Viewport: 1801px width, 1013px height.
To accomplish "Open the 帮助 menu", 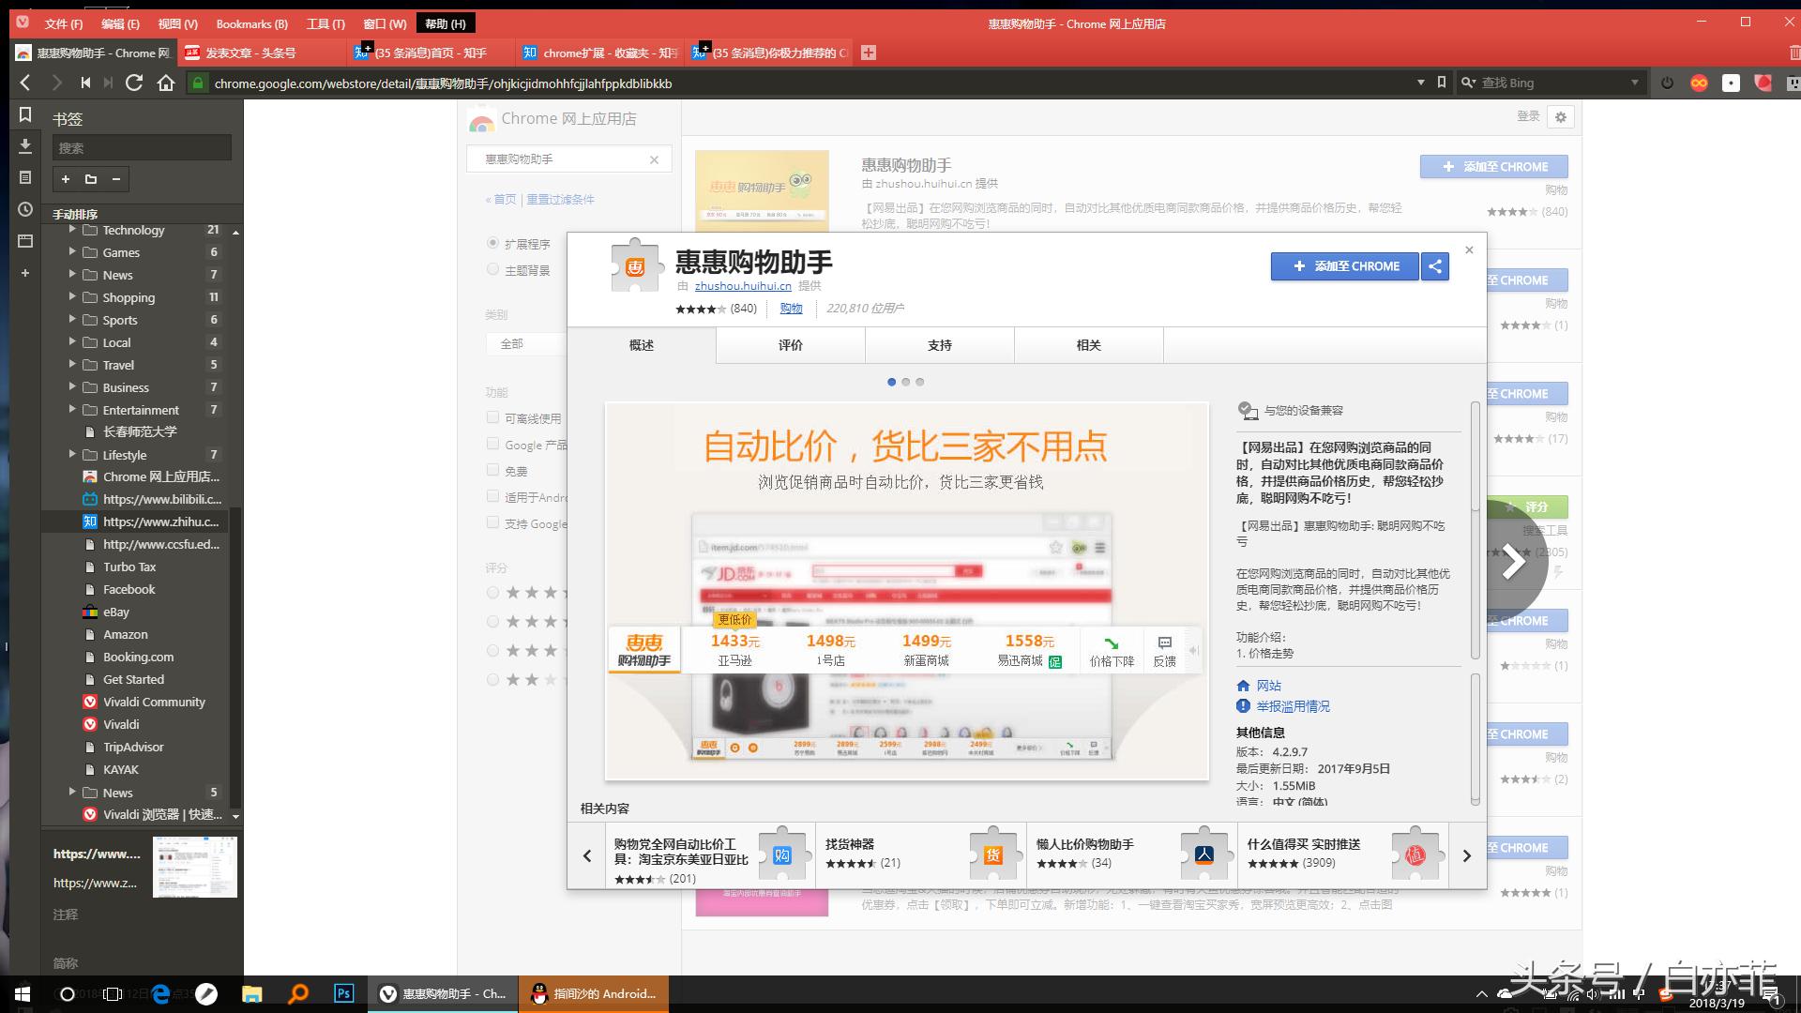I will [x=445, y=23].
